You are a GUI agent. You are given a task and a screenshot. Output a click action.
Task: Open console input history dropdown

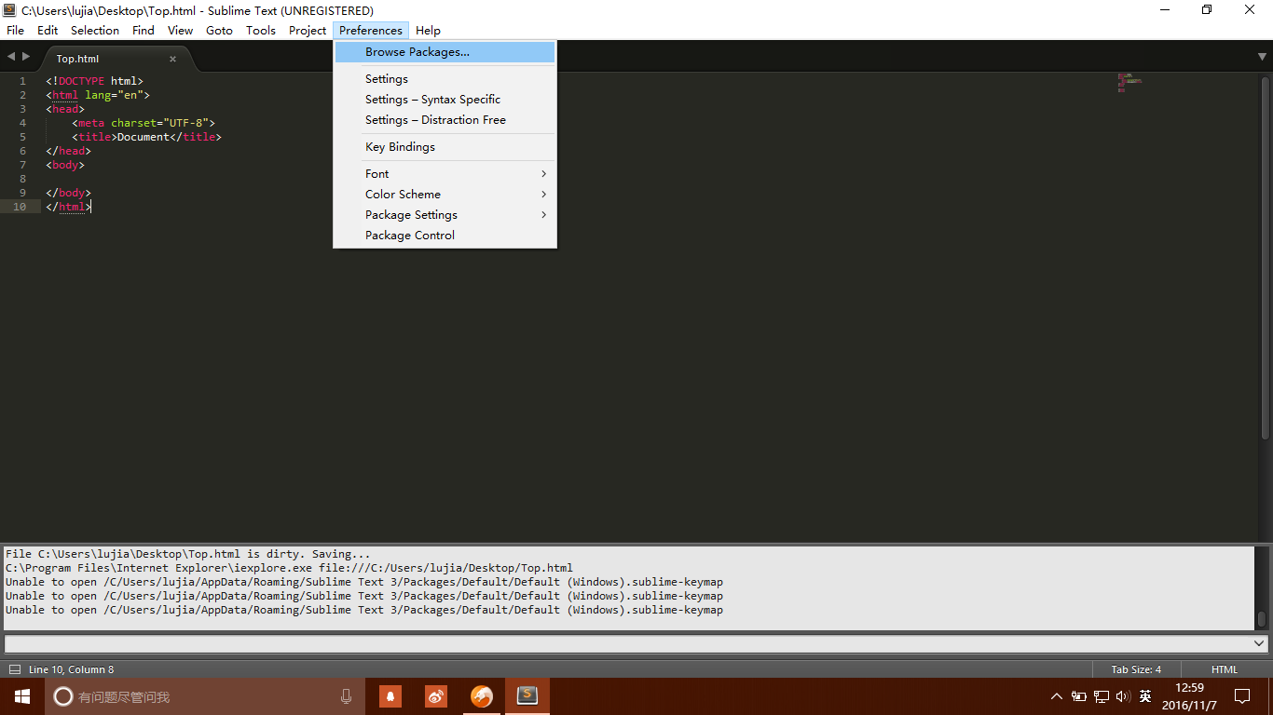pyautogui.click(x=1260, y=643)
